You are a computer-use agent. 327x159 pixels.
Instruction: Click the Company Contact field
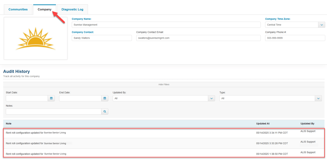pos(102,38)
